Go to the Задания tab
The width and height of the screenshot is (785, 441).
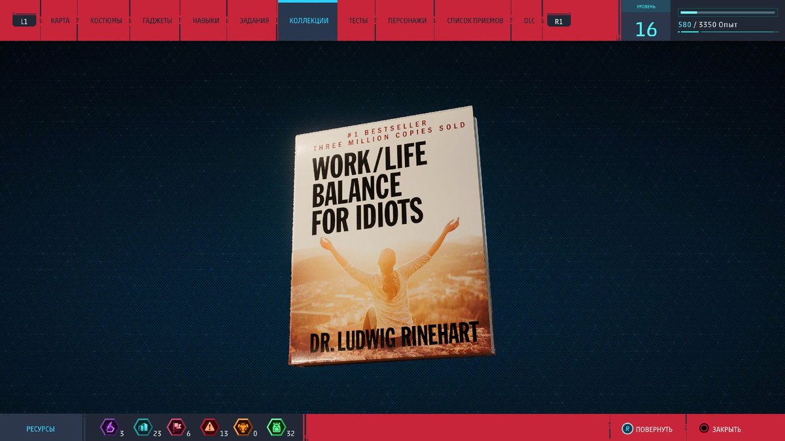254,21
